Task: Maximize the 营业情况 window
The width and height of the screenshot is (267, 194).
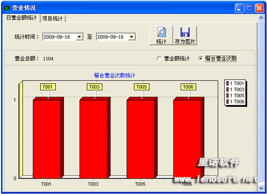Action: (x=249, y=8)
